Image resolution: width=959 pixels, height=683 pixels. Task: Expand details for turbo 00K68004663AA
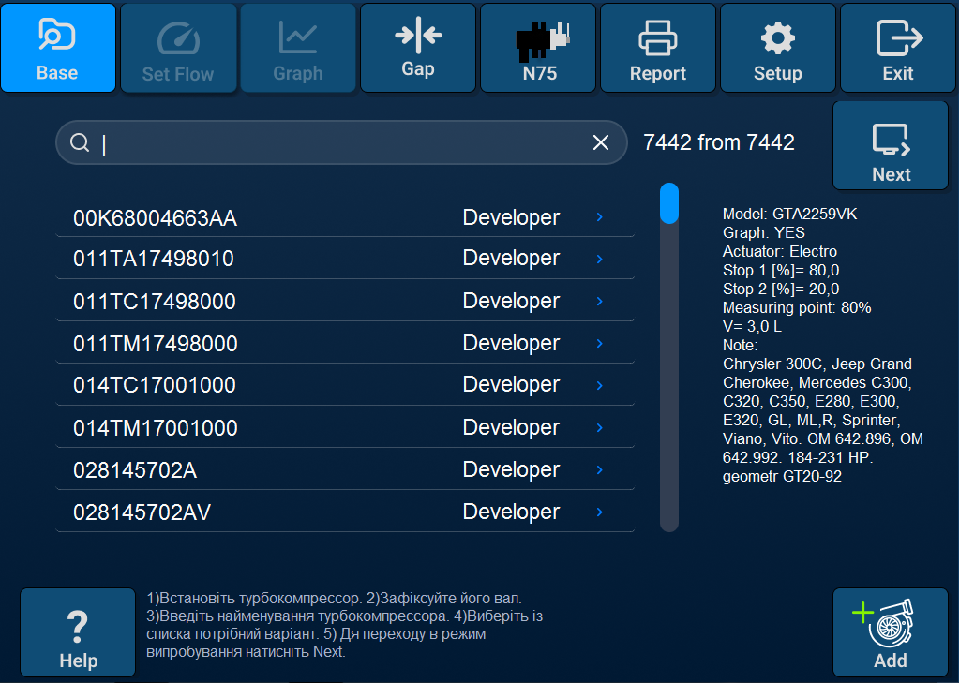[599, 216]
